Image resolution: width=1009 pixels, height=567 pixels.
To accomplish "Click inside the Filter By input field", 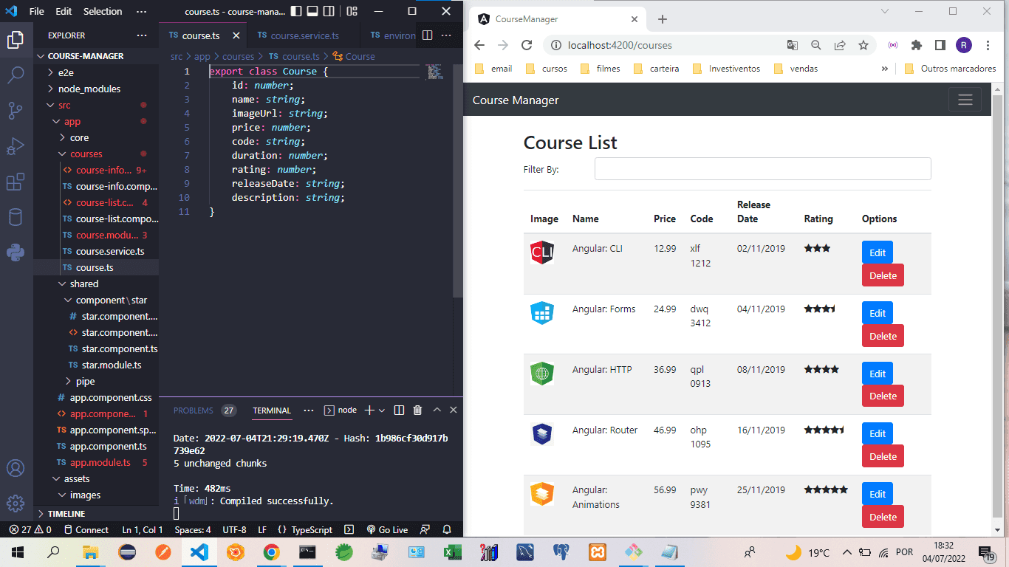I will point(762,168).
